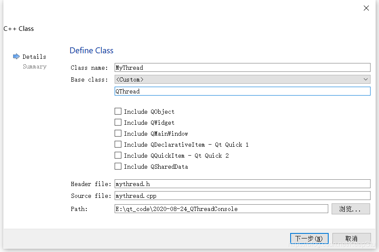The width and height of the screenshot is (379, 252).
Task: Click the Path input field
Action: click(221, 208)
